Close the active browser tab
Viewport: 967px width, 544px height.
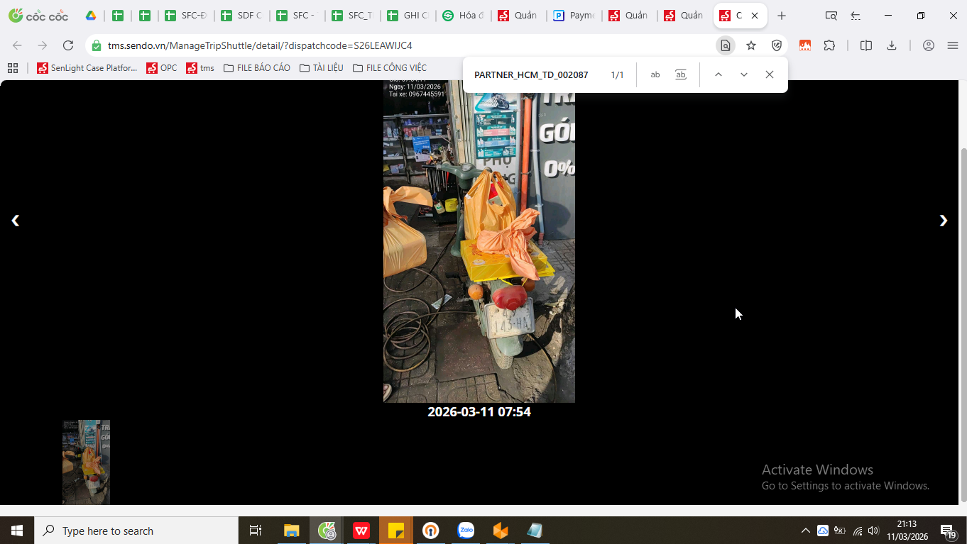tap(755, 16)
